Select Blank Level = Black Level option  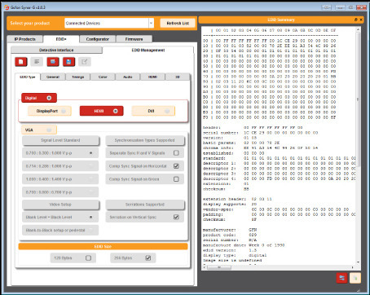pos(60,217)
